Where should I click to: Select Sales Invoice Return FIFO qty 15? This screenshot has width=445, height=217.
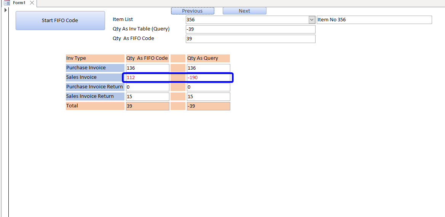tap(148, 97)
